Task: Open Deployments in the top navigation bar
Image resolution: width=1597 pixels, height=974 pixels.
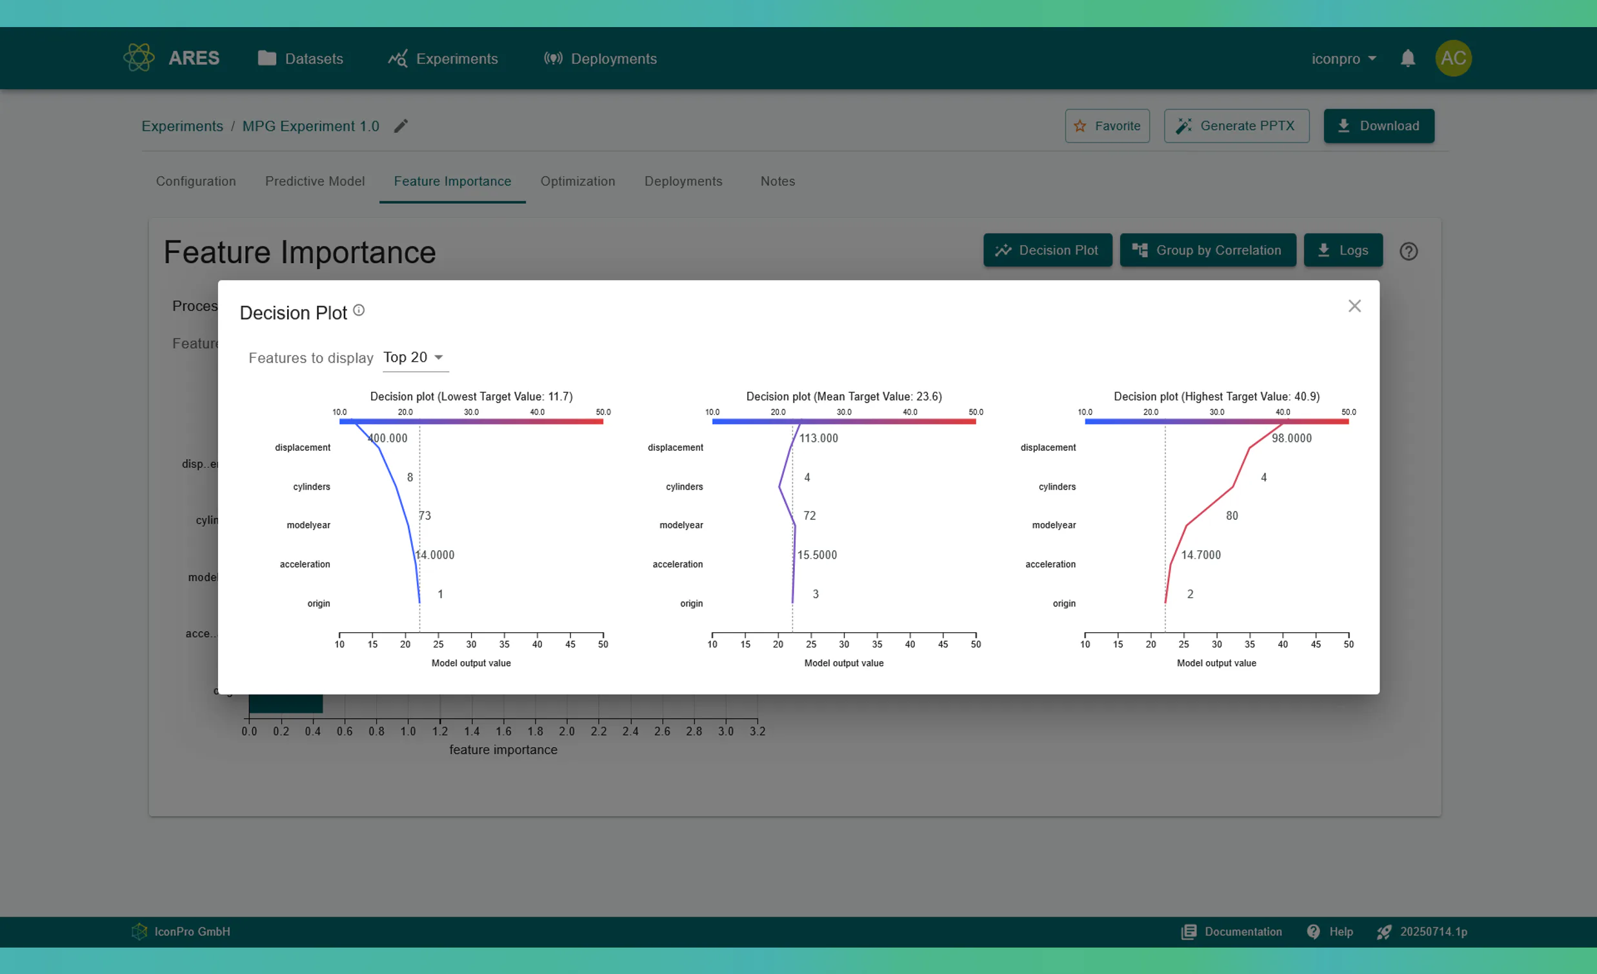Action: click(x=600, y=58)
